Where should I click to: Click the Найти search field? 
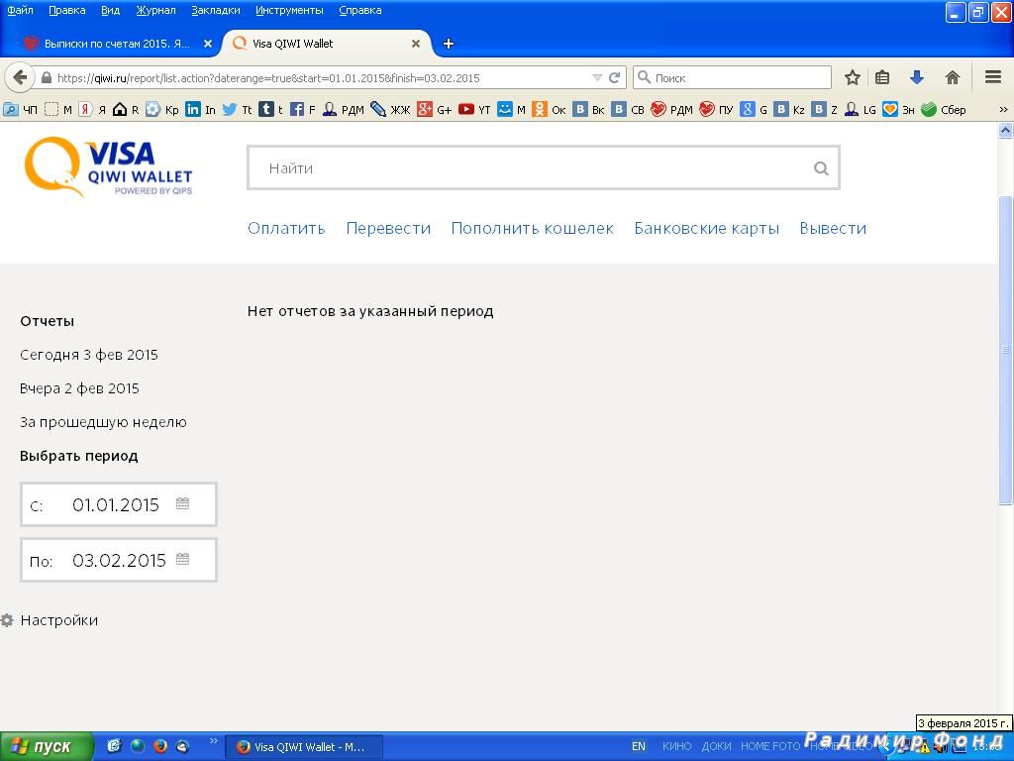point(544,167)
